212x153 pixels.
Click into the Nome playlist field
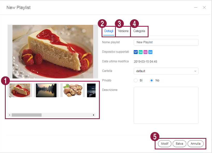point(166,42)
